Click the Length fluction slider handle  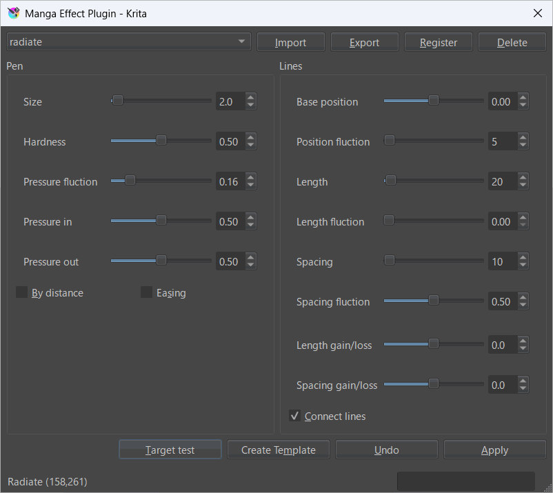pos(389,221)
